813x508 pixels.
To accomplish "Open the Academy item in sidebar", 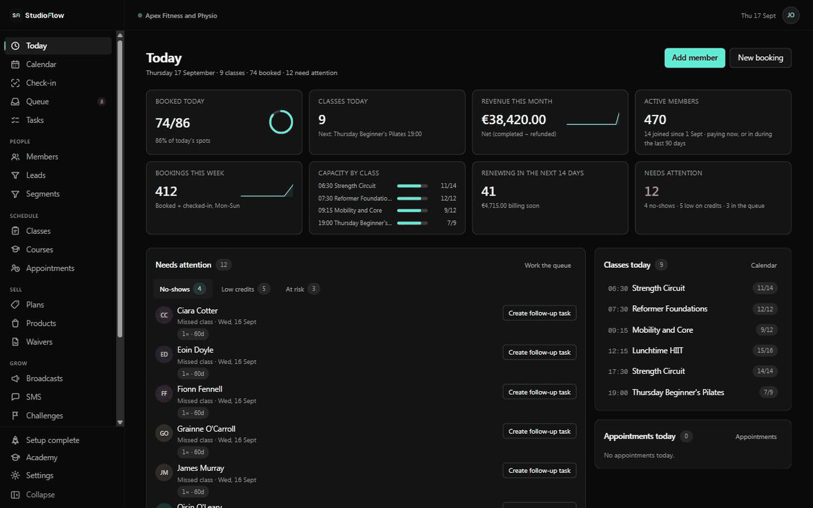I will tap(42, 458).
